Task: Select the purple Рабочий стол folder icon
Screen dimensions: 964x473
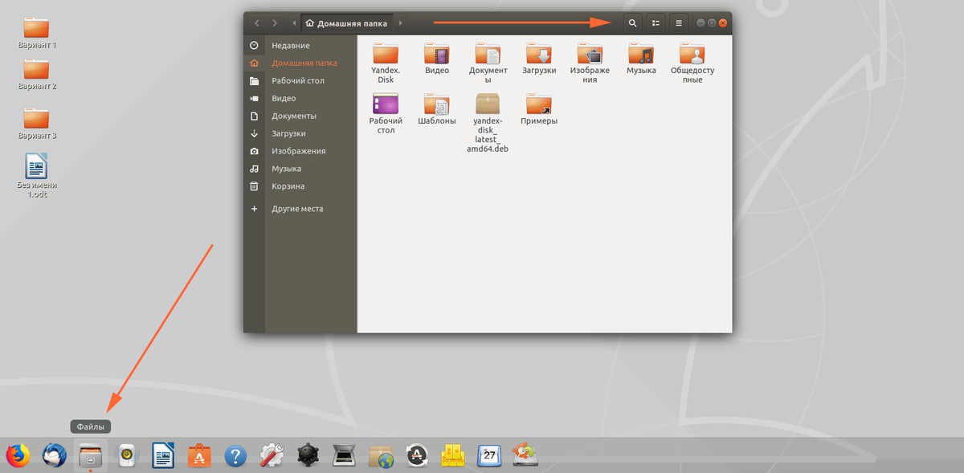Action: point(386,104)
